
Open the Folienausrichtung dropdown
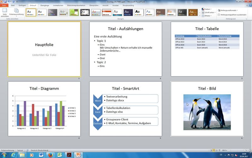click(x=16, y=13)
